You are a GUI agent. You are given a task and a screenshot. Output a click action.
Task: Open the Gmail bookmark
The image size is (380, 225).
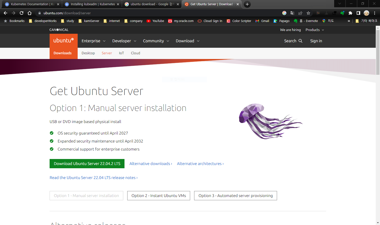(x=262, y=21)
